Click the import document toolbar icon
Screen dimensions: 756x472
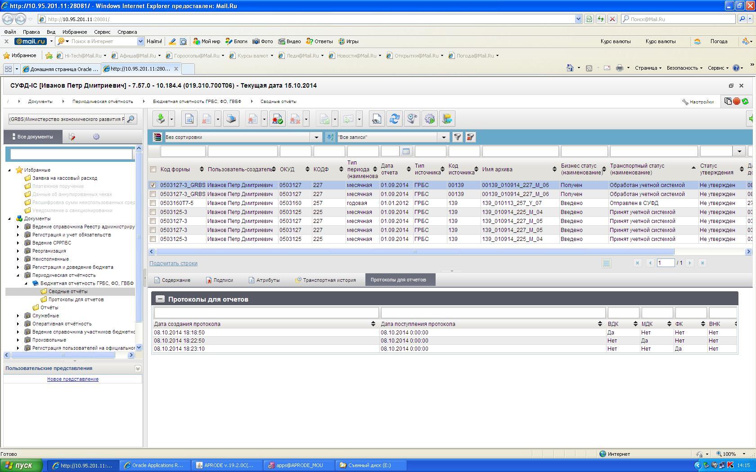point(161,119)
